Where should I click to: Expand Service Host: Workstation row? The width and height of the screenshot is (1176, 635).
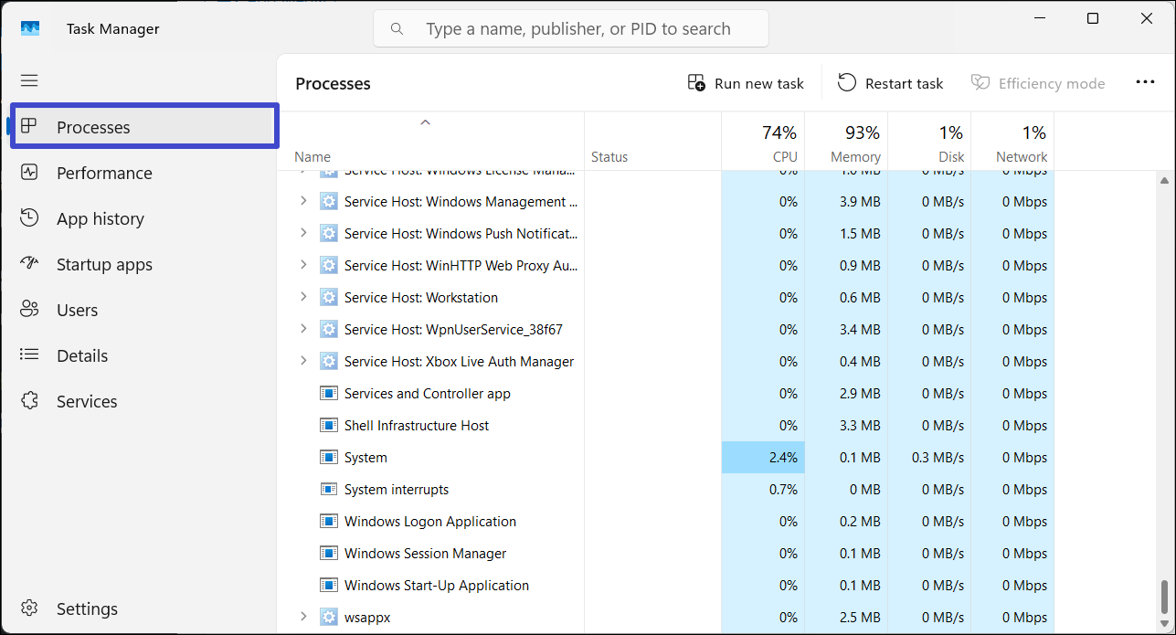[303, 297]
